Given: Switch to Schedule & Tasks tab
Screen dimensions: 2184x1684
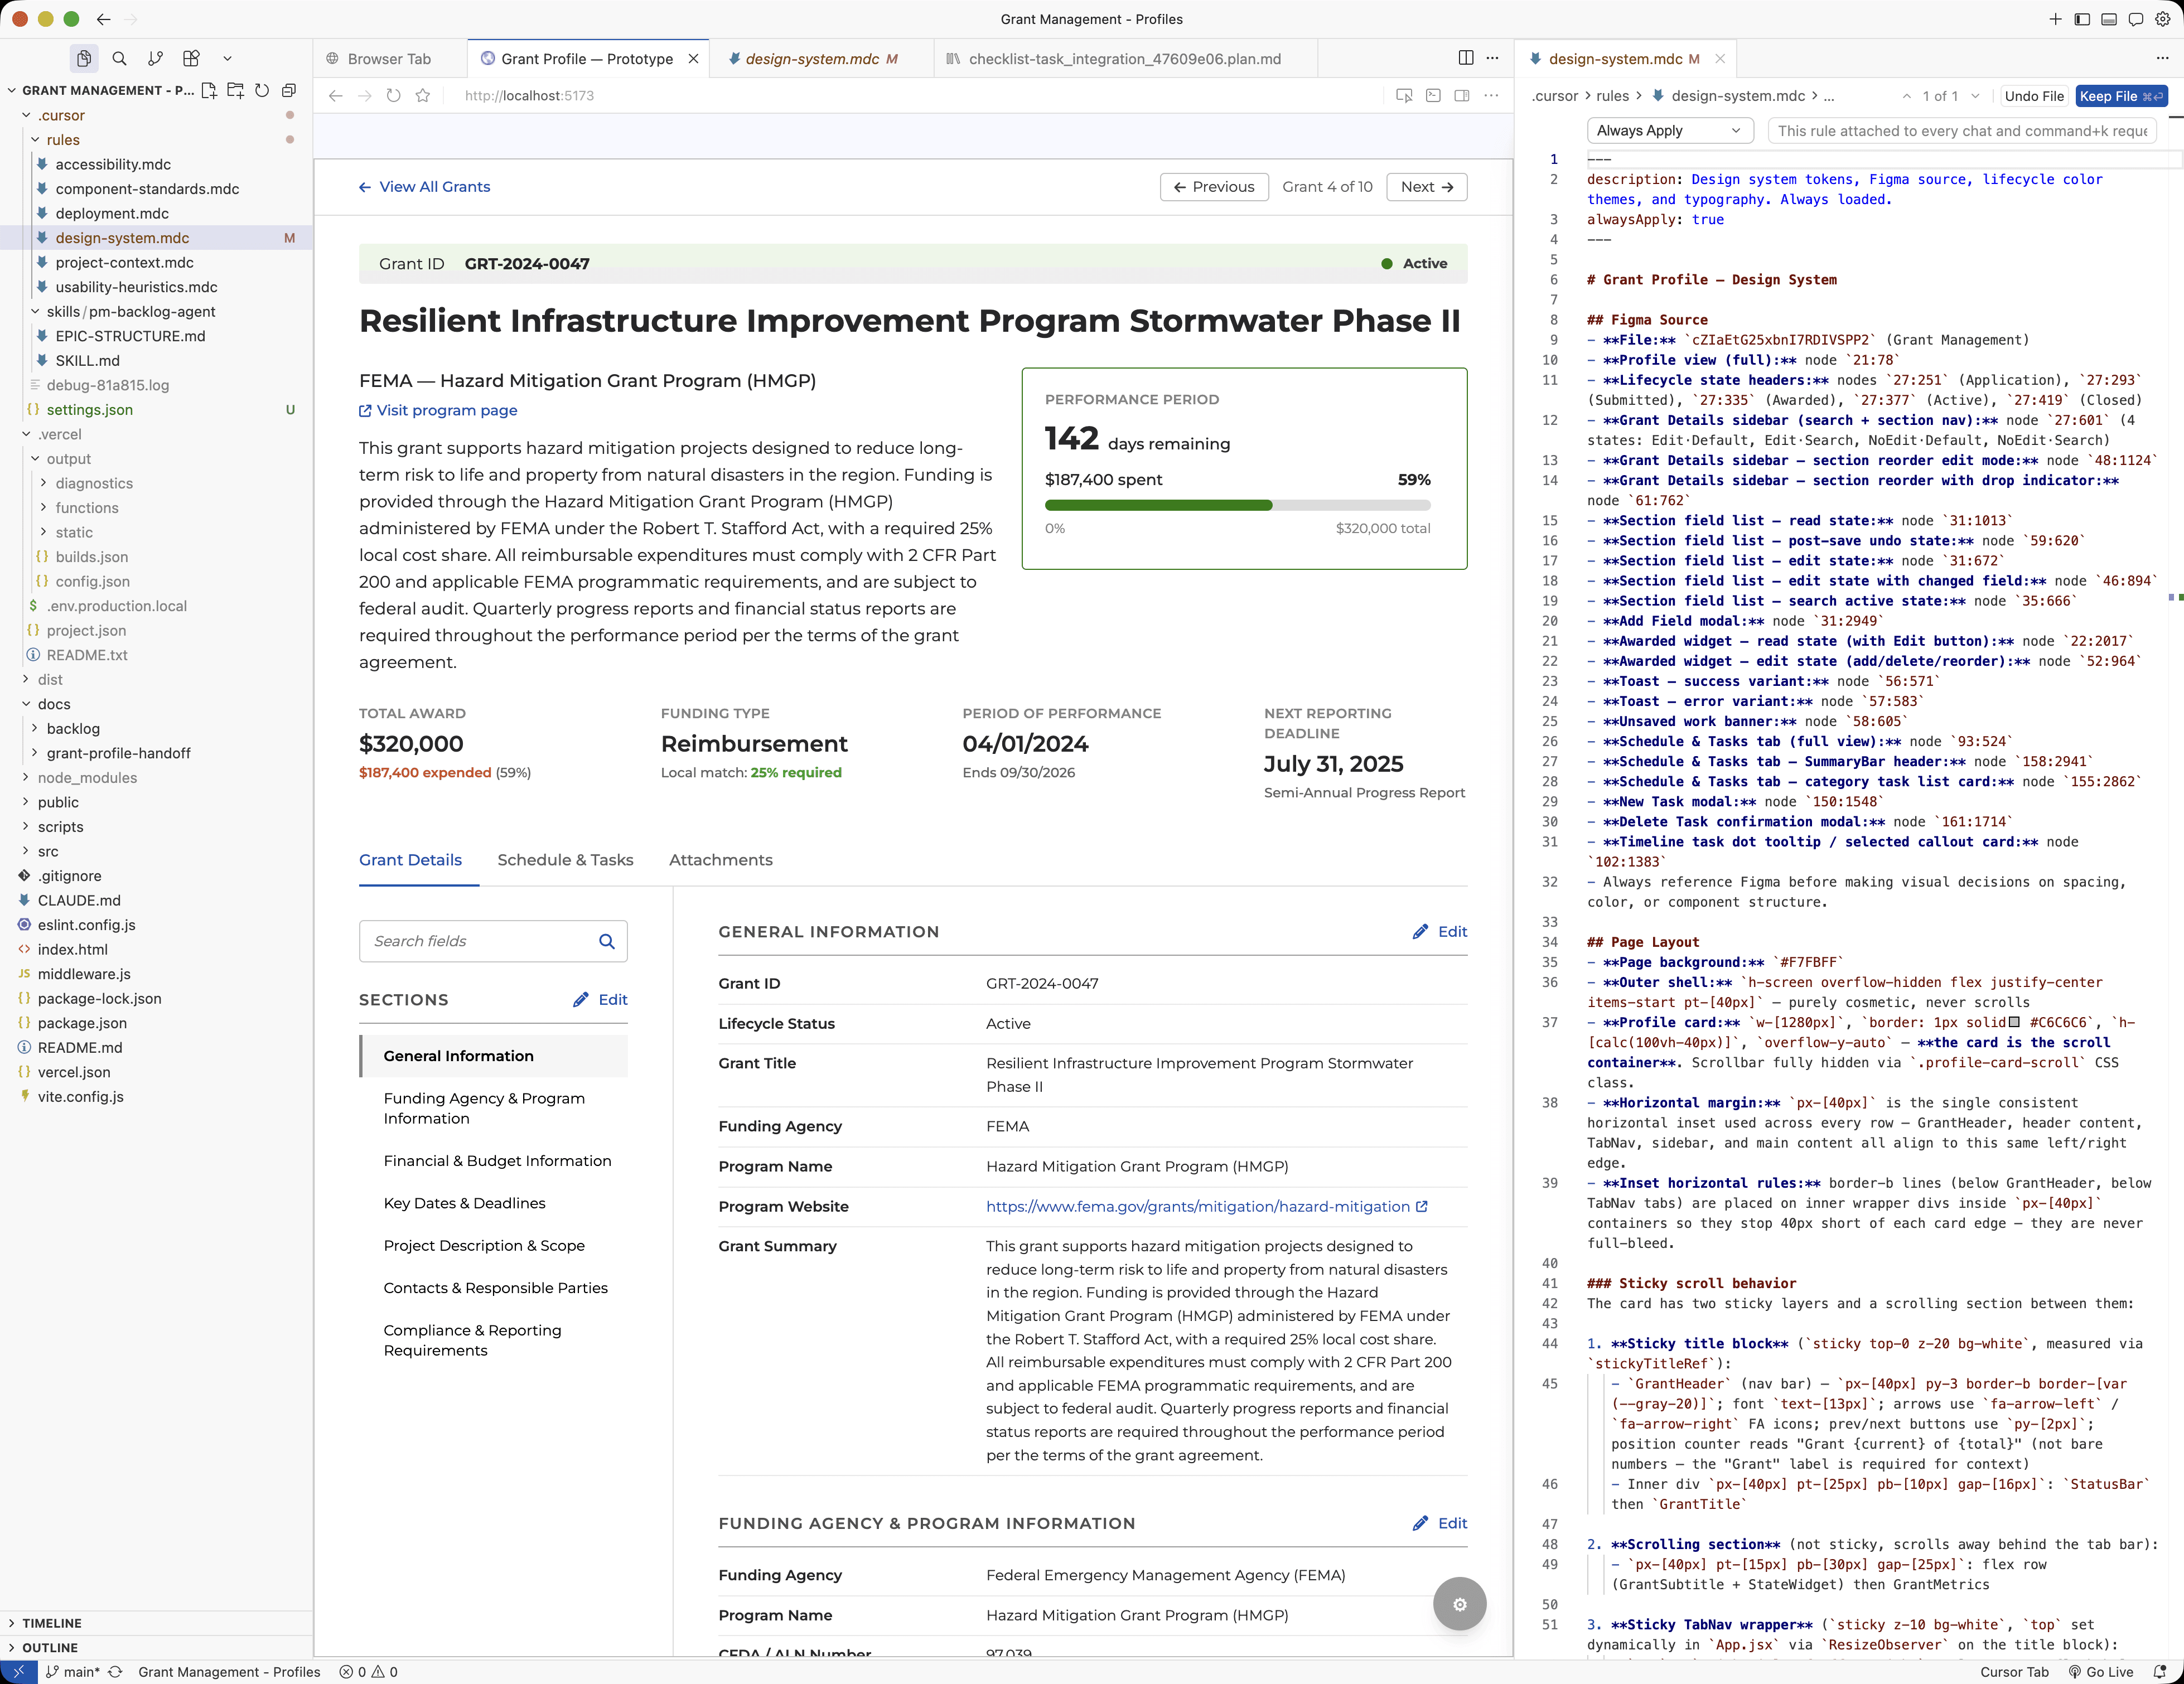Looking at the screenshot, I should click(565, 860).
